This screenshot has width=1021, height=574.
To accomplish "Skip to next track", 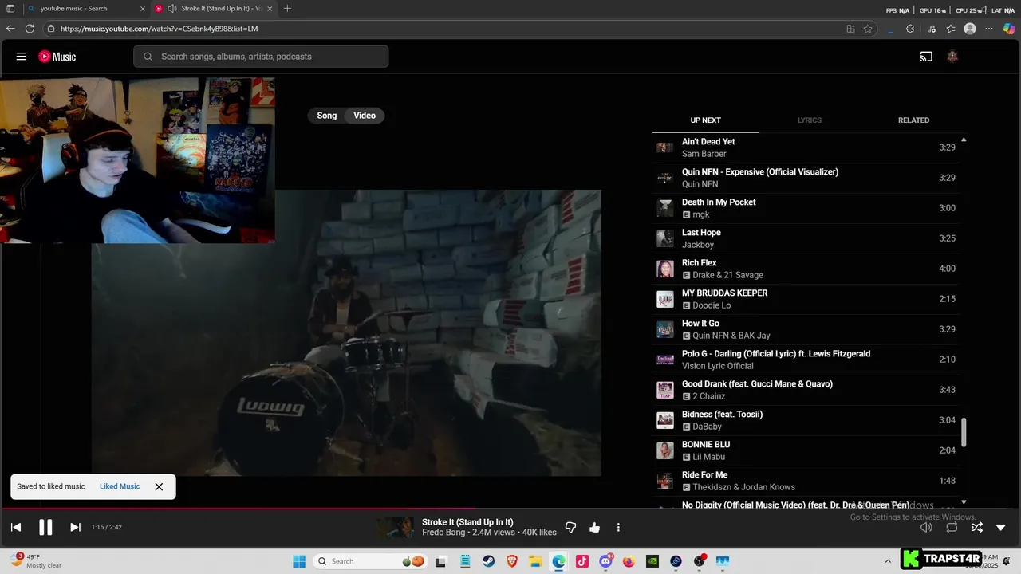I will pyautogui.click(x=75, y=527).
